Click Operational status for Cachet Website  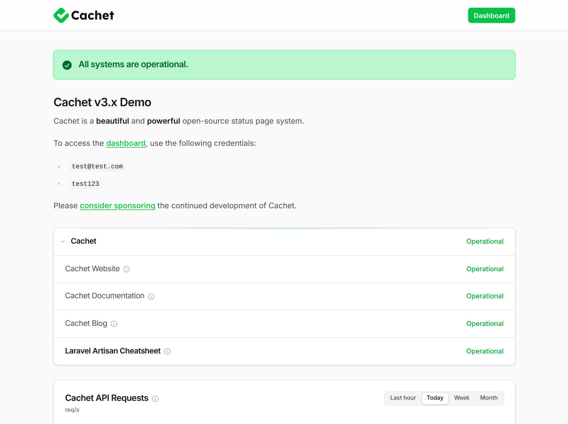(x=485, y=269)
